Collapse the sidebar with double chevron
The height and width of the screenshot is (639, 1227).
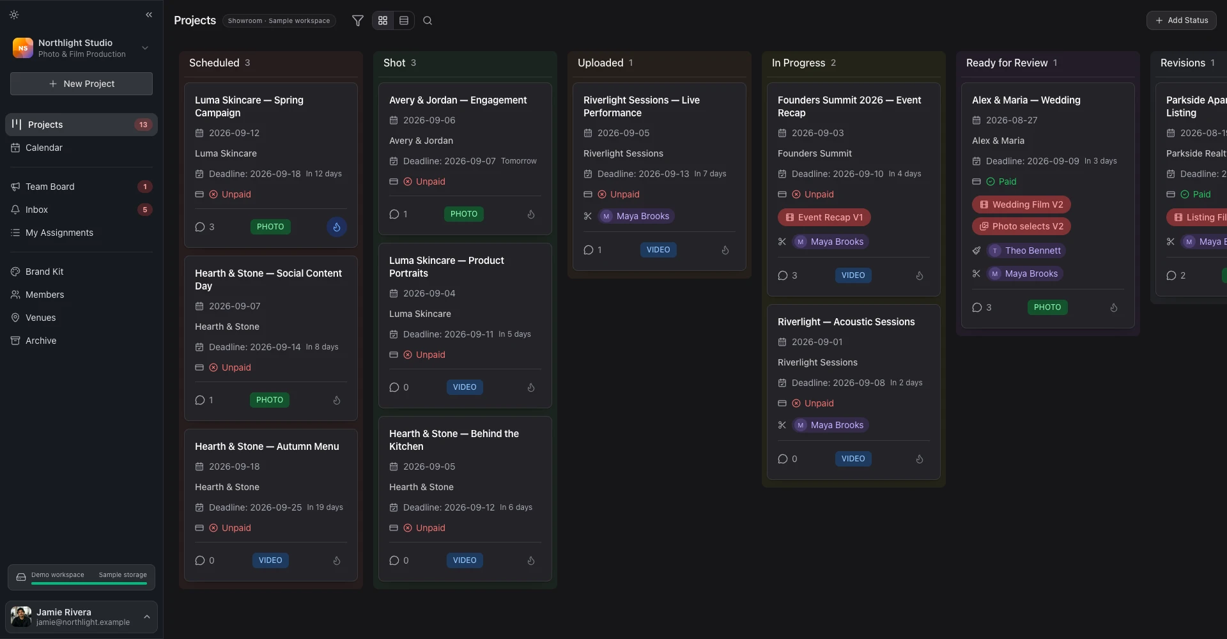coord(149,15)
